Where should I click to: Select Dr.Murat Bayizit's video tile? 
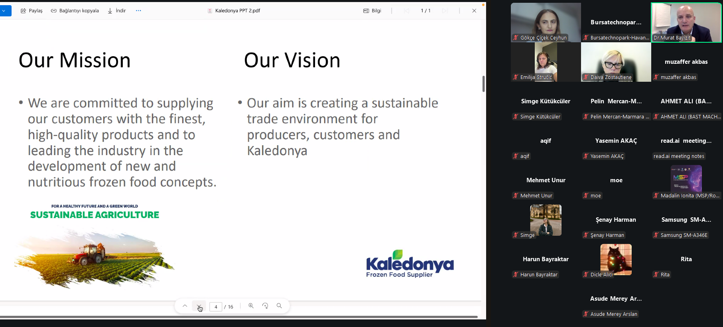[686, 22]
